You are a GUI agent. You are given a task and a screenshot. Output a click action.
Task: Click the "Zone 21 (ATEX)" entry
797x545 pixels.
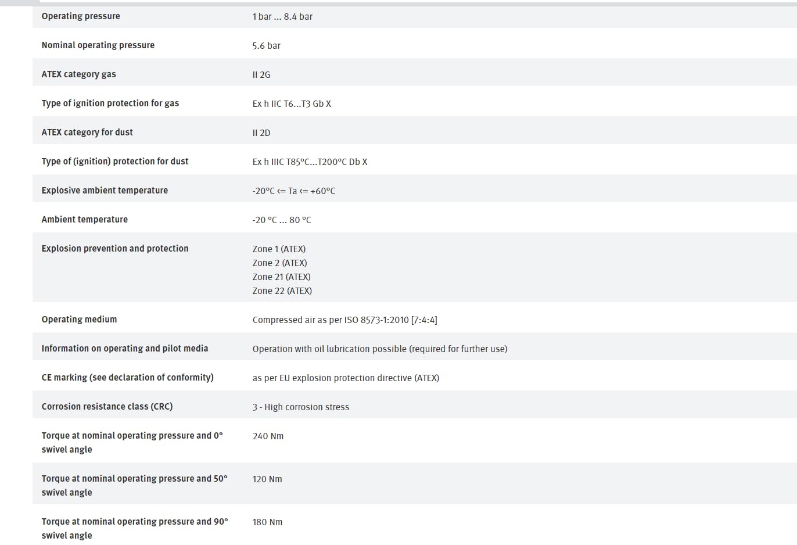click(281, 277)
